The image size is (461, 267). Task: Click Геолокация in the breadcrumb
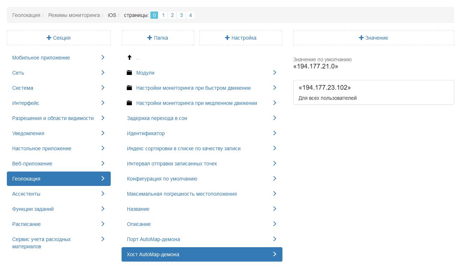click(x=26, y=15)
